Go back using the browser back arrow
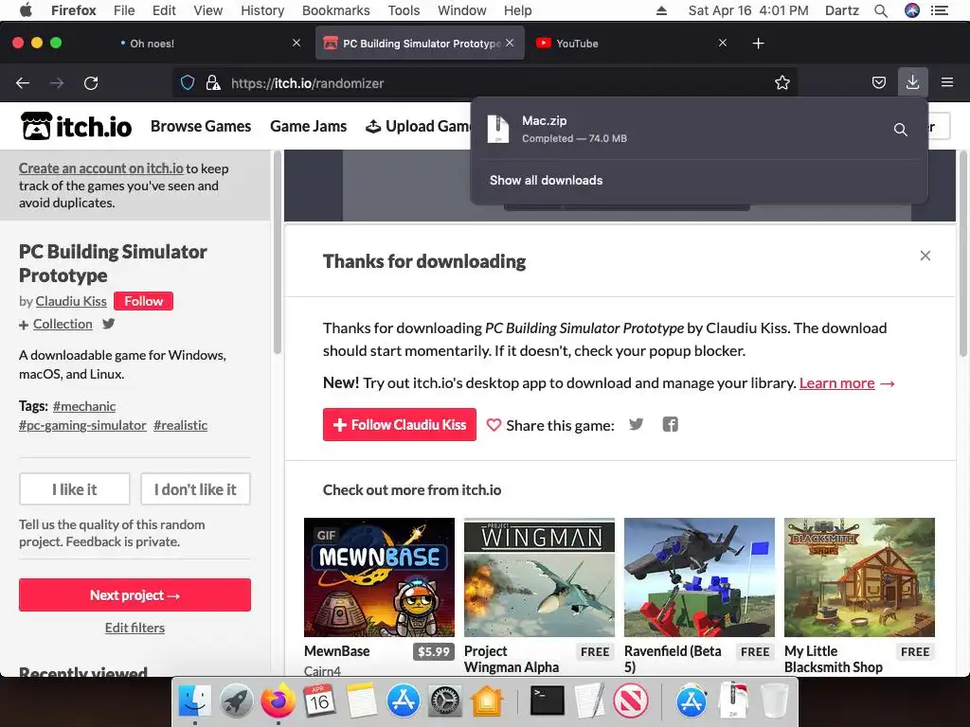The width and height of the screenshot is (970, 727). tap(23, 83)
